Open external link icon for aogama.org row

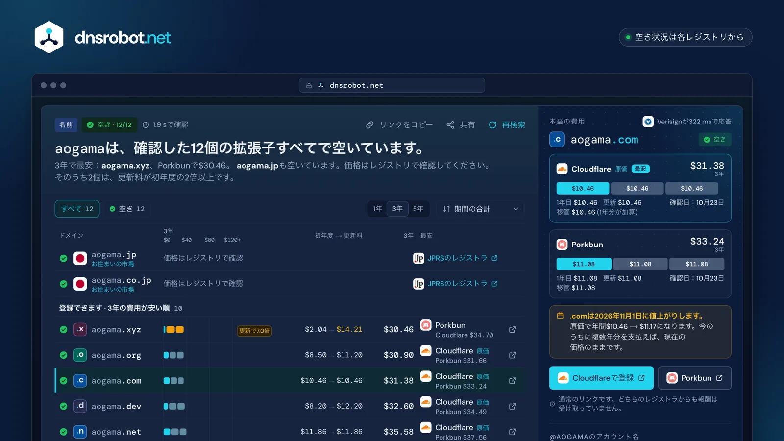[x=513, y=355]
